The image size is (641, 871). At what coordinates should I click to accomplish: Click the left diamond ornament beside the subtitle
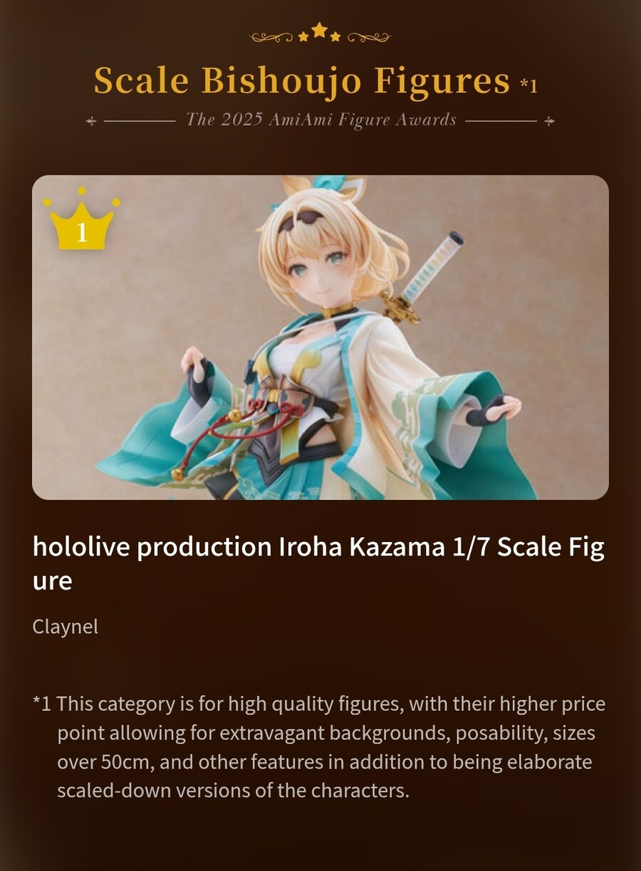[90, 121]
